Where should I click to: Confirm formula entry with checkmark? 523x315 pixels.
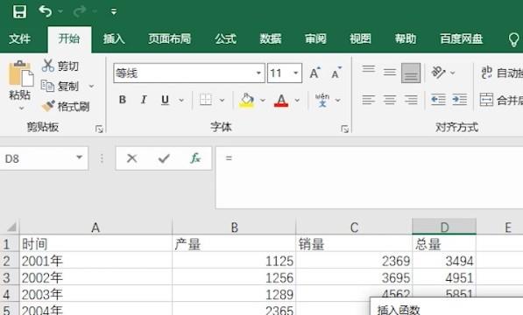164,158
